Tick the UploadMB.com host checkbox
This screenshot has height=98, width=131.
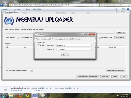[100, 38]
